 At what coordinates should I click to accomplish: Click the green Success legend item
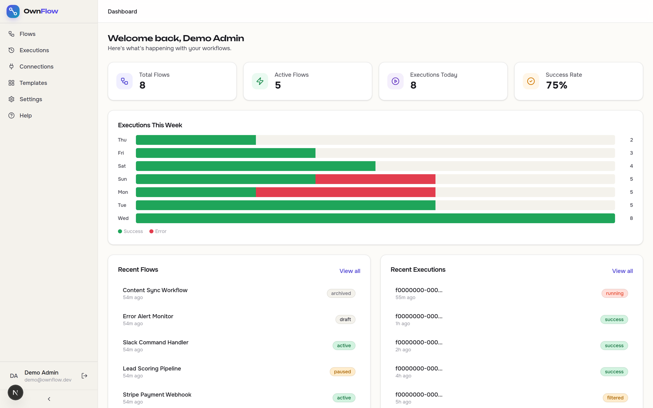coord(131,231)
